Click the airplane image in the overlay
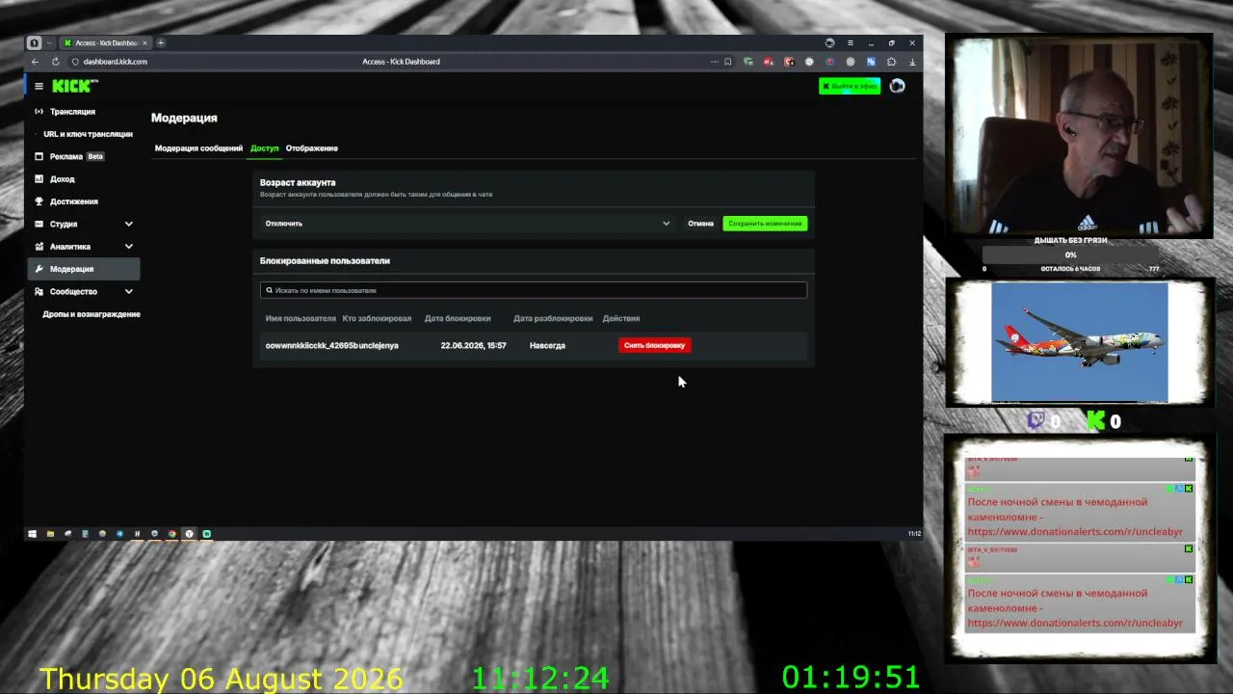1233x694 pixels. 1079,342
